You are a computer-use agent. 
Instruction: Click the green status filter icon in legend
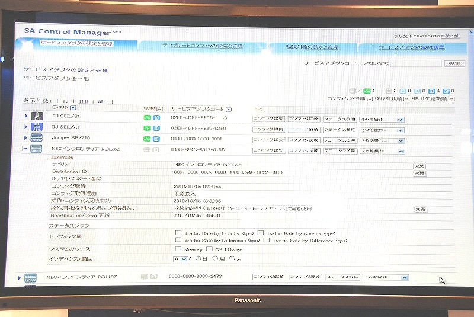(x=366, y=91)
